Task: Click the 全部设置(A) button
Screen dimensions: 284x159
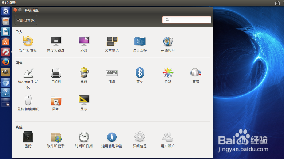Action: click(x=26, y=20)
